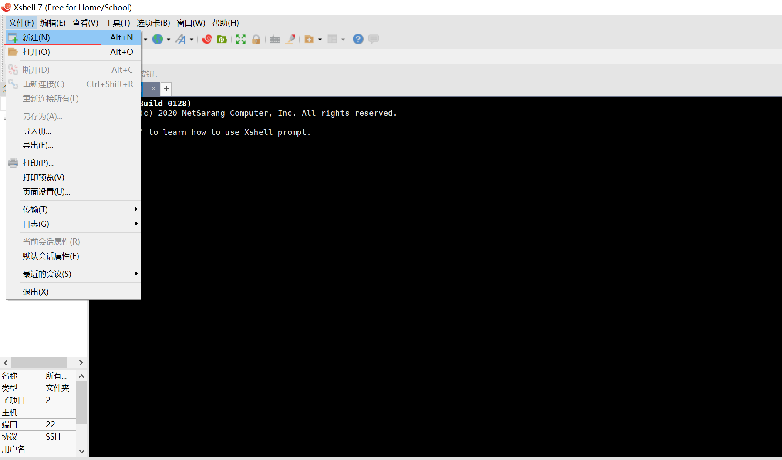Click the padlock lock-screen icon
Viewport: 782px width, 460px height.
coord(256,39)
